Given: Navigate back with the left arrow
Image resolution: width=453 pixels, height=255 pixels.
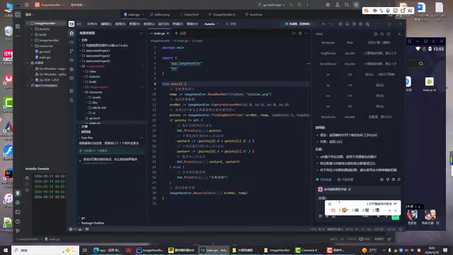Looking at the screenshot, I should (323, 24).
